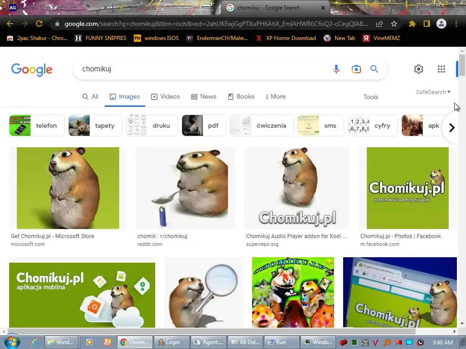This screenshot has height=349, width=466.
Task: Search by image with the camera icon
Action: 356,69
